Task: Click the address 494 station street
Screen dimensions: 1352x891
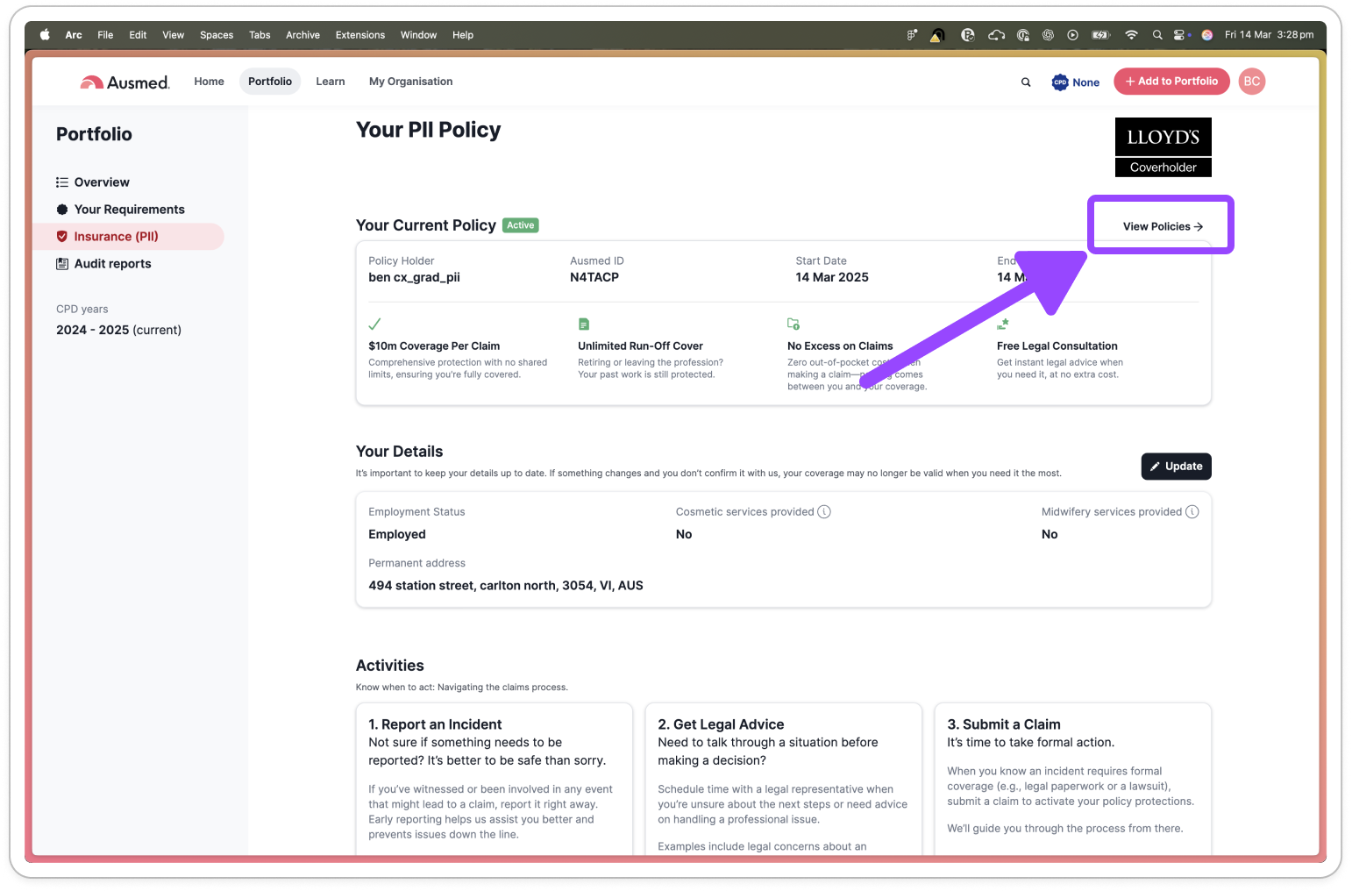Action: 506,586
